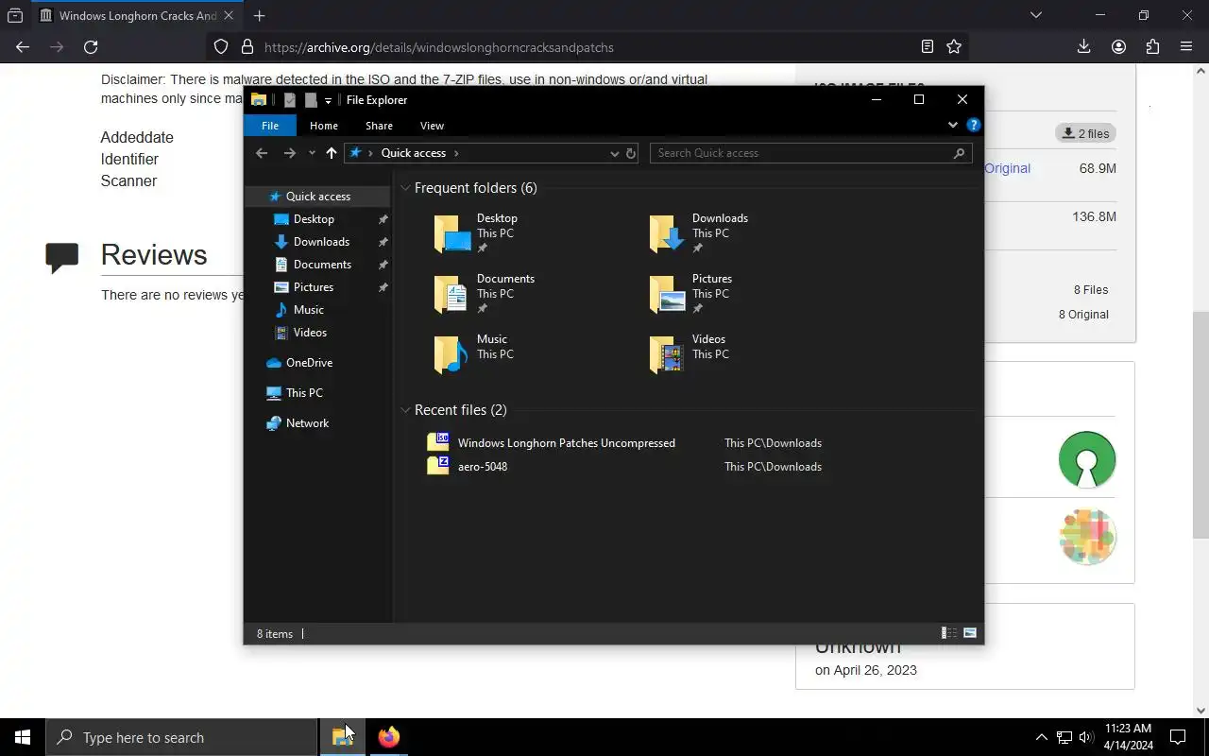List all Firefox tabs dropdown
The image size is (1209, 756).
pyautogui.click(x=1036, y=15)
